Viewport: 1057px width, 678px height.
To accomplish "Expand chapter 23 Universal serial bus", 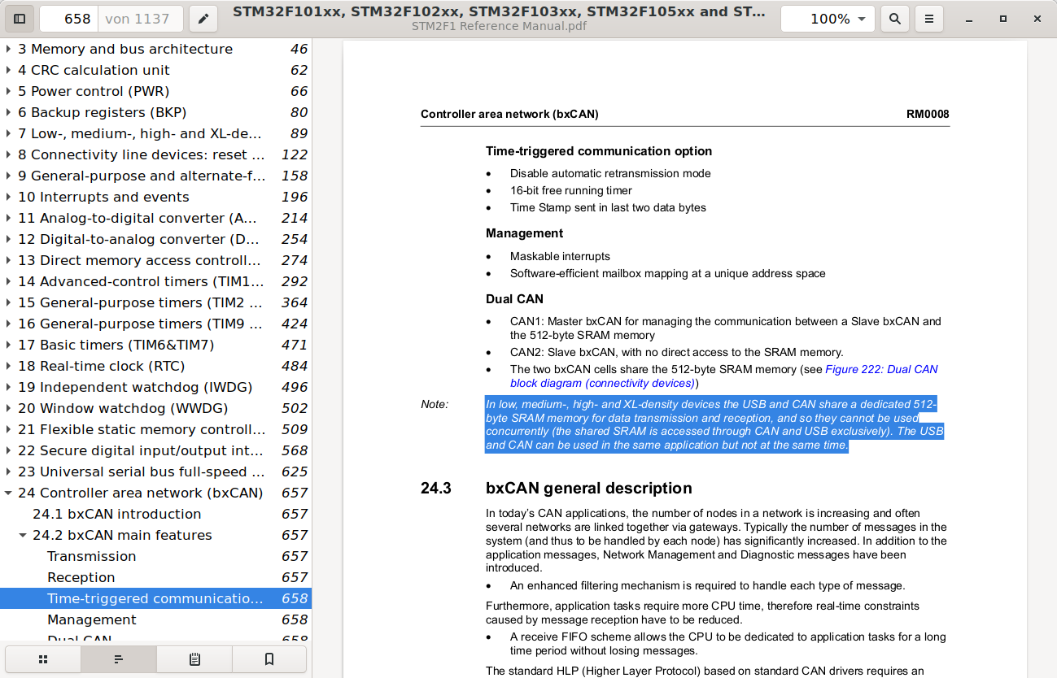I will point(8,472).
